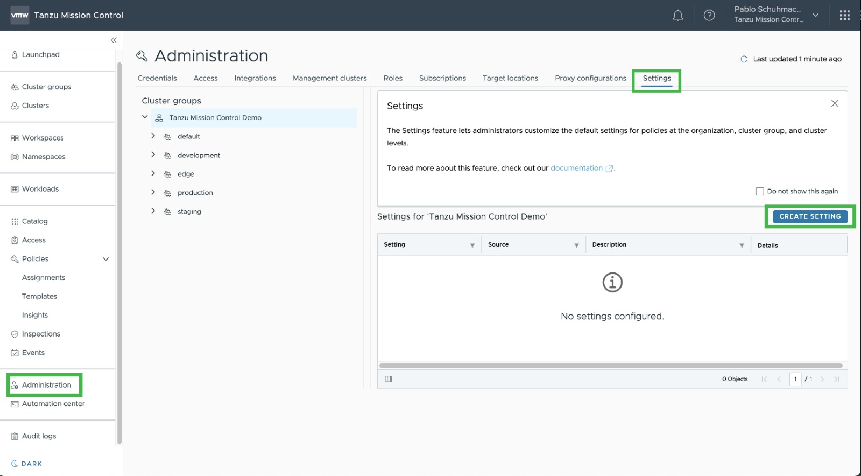
Task: Click the Namespaces sidebar icon
Action: (x=15, y=157)
